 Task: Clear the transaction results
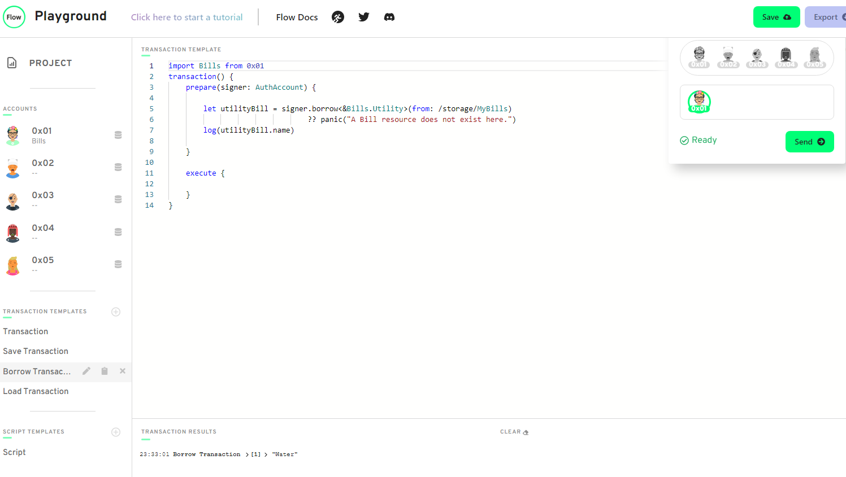(x=514, y=432)
